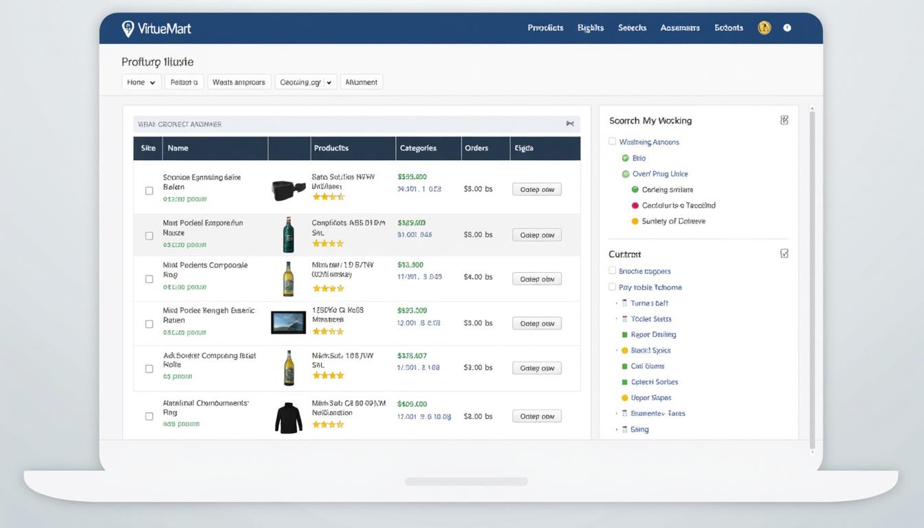Screen dimensions: 924x528
Task: Open the Home dropdown in the filter bar
Action: 141,82
